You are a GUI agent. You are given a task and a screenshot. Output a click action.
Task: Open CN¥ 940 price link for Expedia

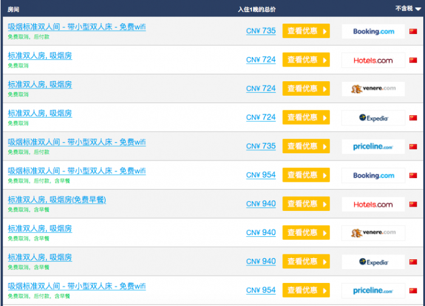(x=260, y=261)
